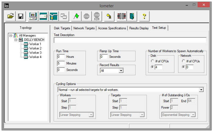
Task: Select Worker 4 in topology tree
Action: coord(35,57)
